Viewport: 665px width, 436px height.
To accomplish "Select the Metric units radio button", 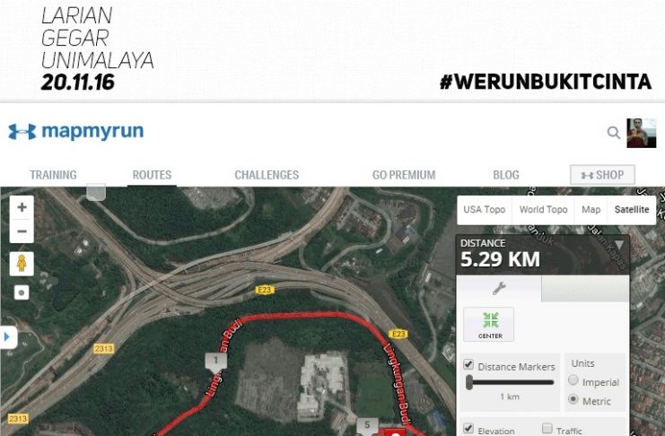I will tap(573, 399).
